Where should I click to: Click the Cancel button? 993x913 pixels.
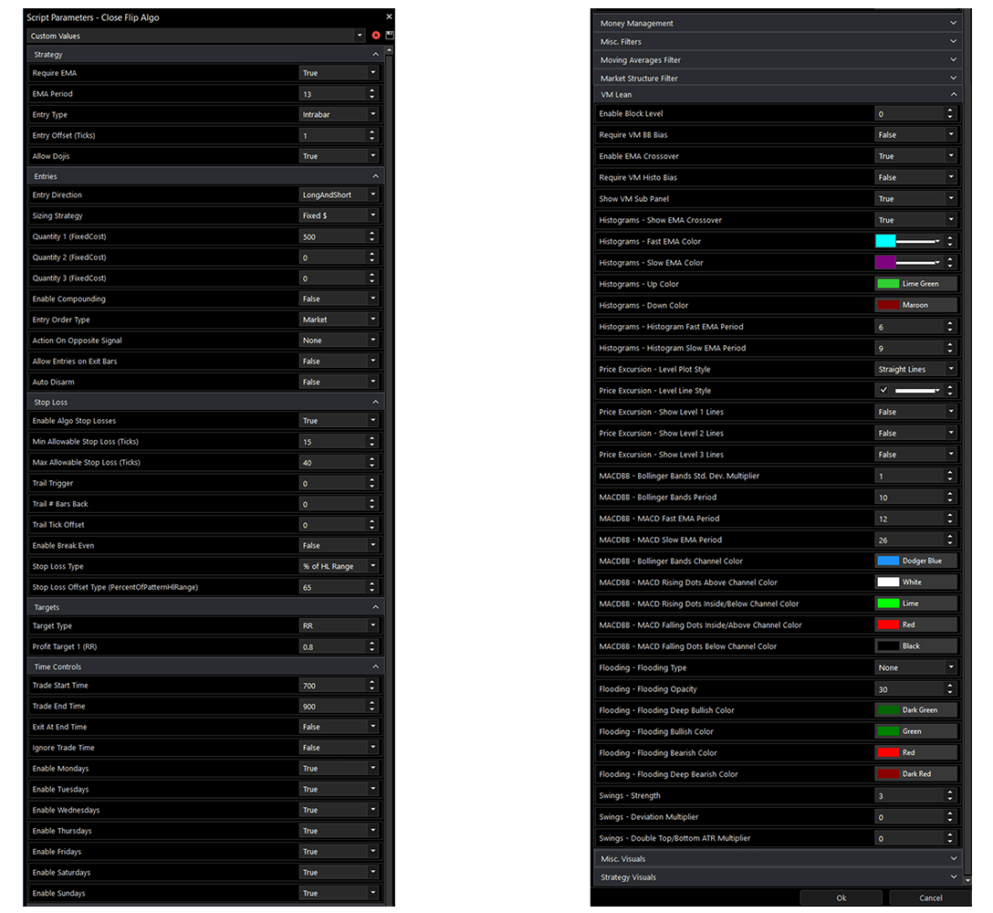[x=930, y=897]
